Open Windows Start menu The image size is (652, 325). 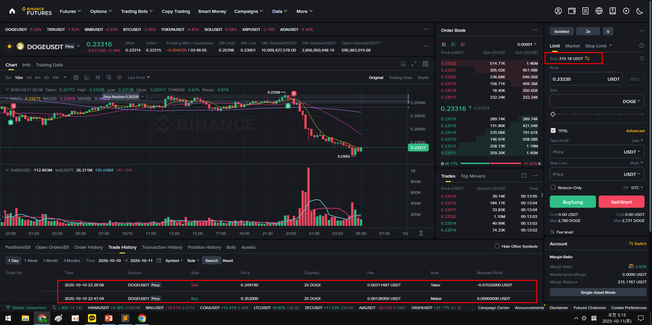[x=8, y=318]
